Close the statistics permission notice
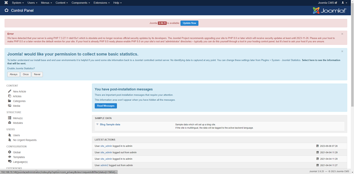 pyautogui.click(x=342, y=51)
